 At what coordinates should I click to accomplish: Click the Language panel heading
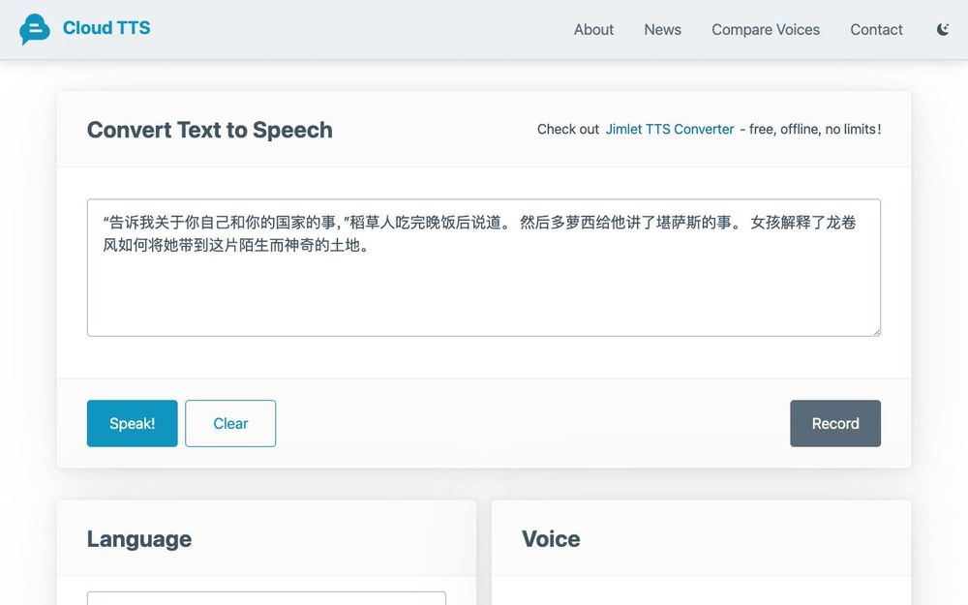(x=138, y=539)
